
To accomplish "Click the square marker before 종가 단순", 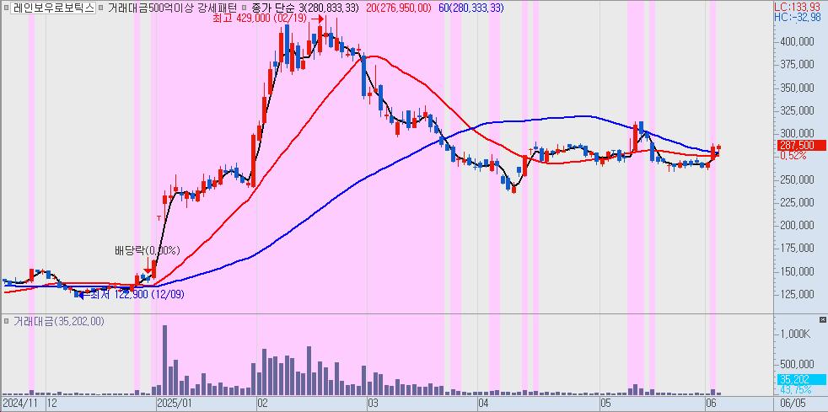I will pyautogui.click(x=243, y=8).
